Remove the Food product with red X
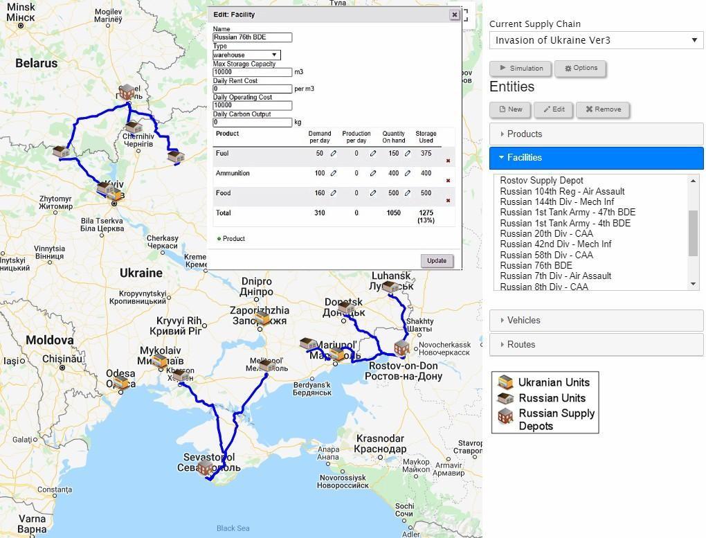 tap(448, 201)
